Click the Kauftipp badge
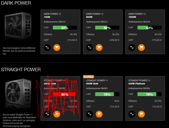The image size is (169, 128). point(89,77)
